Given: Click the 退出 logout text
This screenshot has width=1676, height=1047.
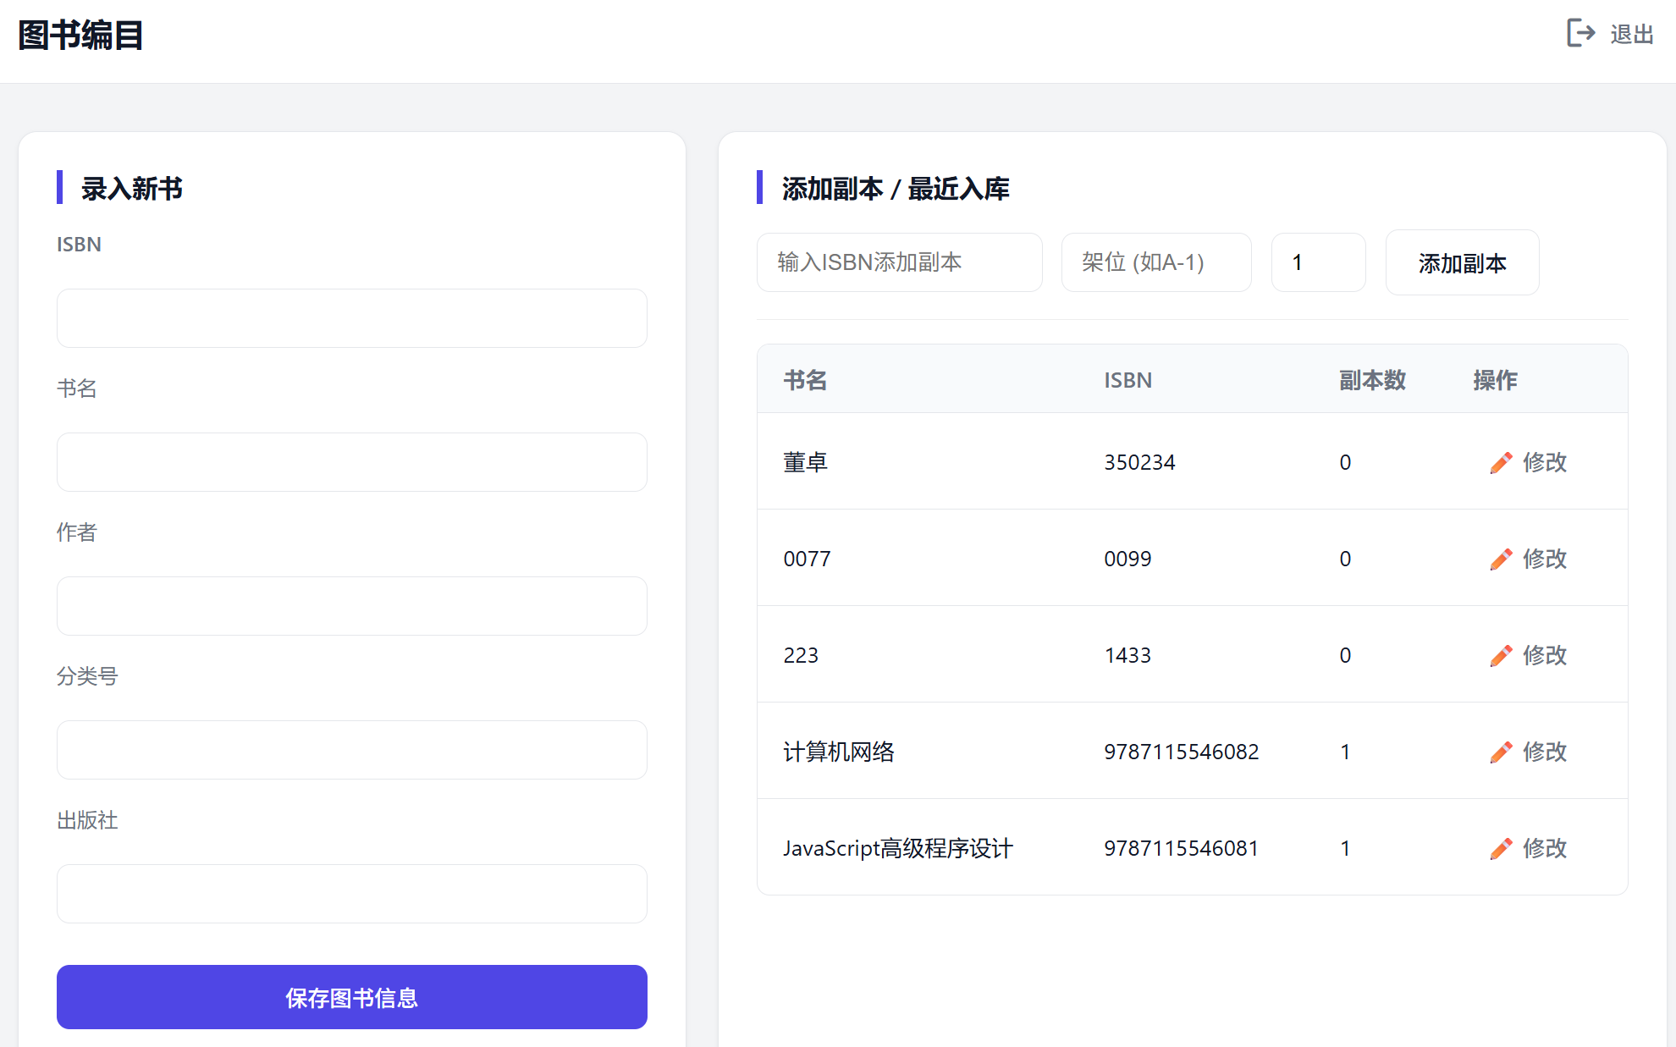Looking at the screenshot, I should (1631, 35).
